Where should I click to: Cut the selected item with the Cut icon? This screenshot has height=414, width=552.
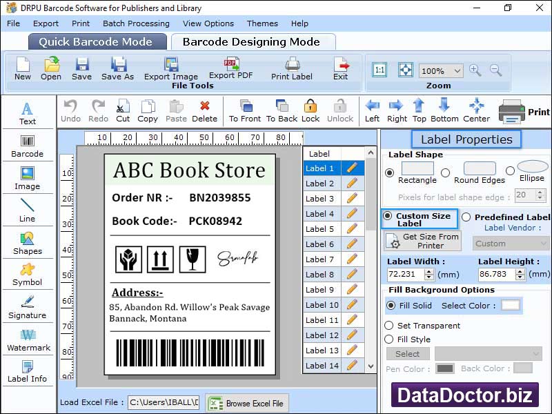(x=123, y=111)
